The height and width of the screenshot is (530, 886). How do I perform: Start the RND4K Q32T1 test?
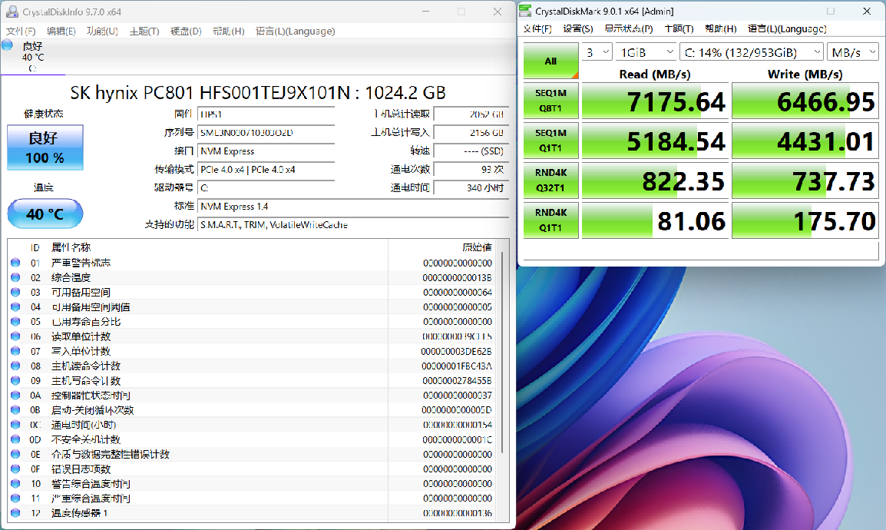pyautogui.click(x=551, y=181)
